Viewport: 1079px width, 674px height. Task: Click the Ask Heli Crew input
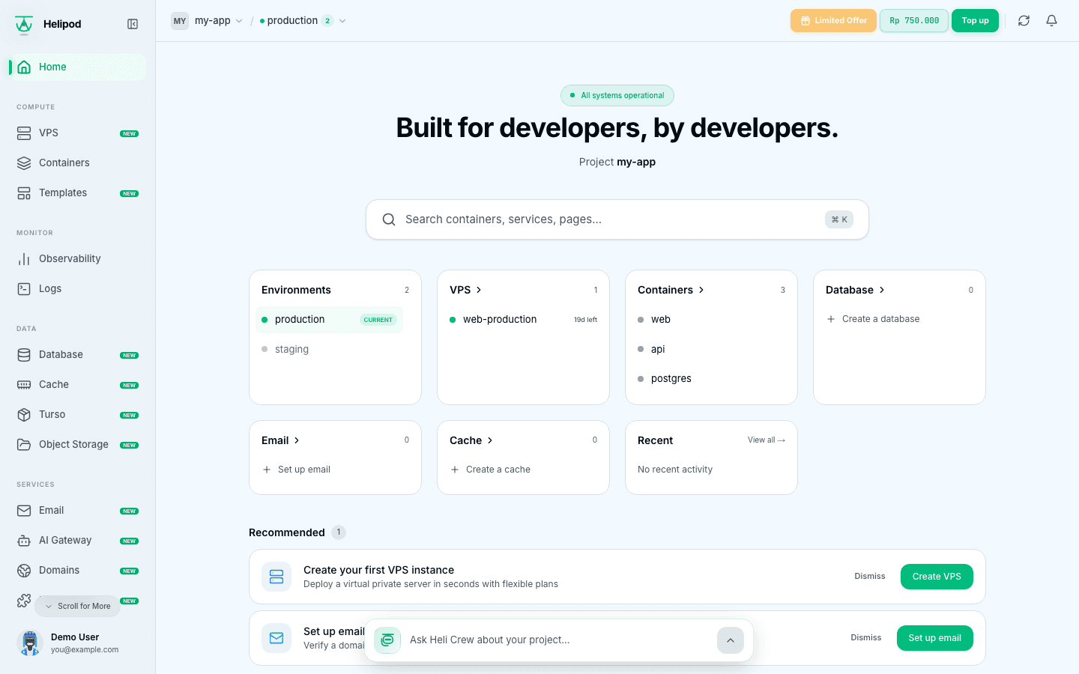[558, 640]
